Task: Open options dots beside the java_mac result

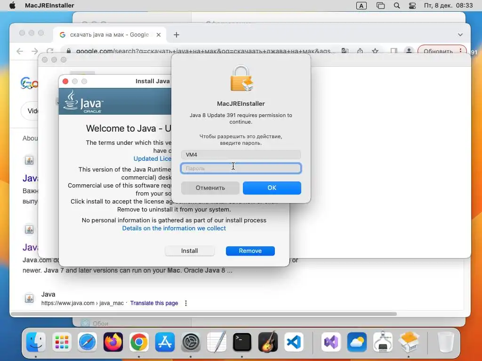Action: click(186, 303)
